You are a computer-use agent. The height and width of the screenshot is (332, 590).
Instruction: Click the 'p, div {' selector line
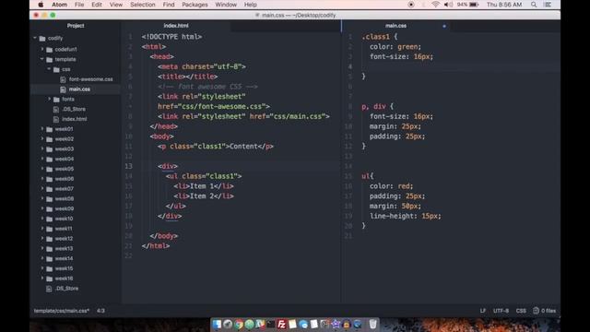(377, 107)
